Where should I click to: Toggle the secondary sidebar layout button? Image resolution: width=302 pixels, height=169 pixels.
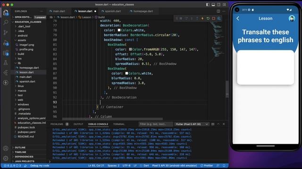pyautogui.click(x=219, y=4)
